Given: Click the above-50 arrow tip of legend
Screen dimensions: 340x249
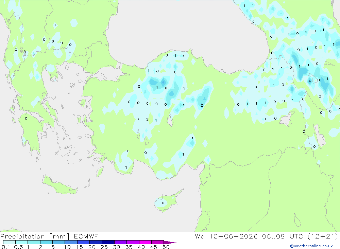Looking at the screenshot, I should coord(170,243).
